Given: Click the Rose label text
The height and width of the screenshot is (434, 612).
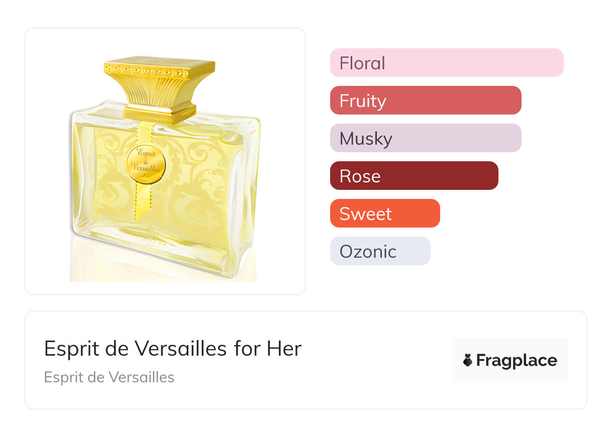Looking at the screenshot, I should tap(360, 176).
